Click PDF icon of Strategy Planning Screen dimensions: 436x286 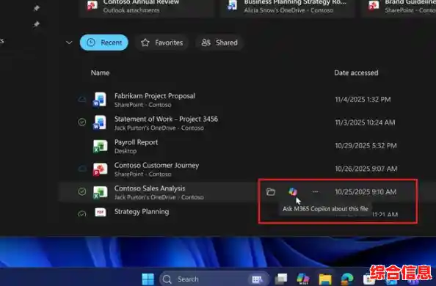(101, 212)
